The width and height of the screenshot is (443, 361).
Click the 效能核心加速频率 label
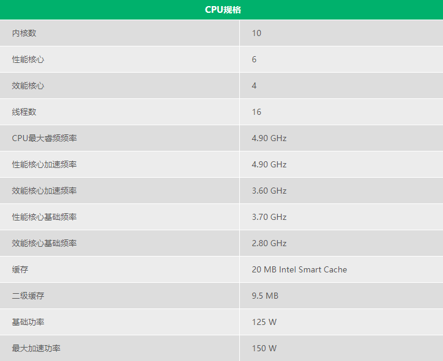click(x=44, y=191)
